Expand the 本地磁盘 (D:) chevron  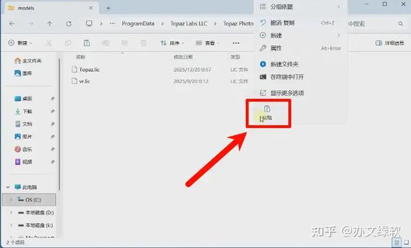click(x=11, y=213)
